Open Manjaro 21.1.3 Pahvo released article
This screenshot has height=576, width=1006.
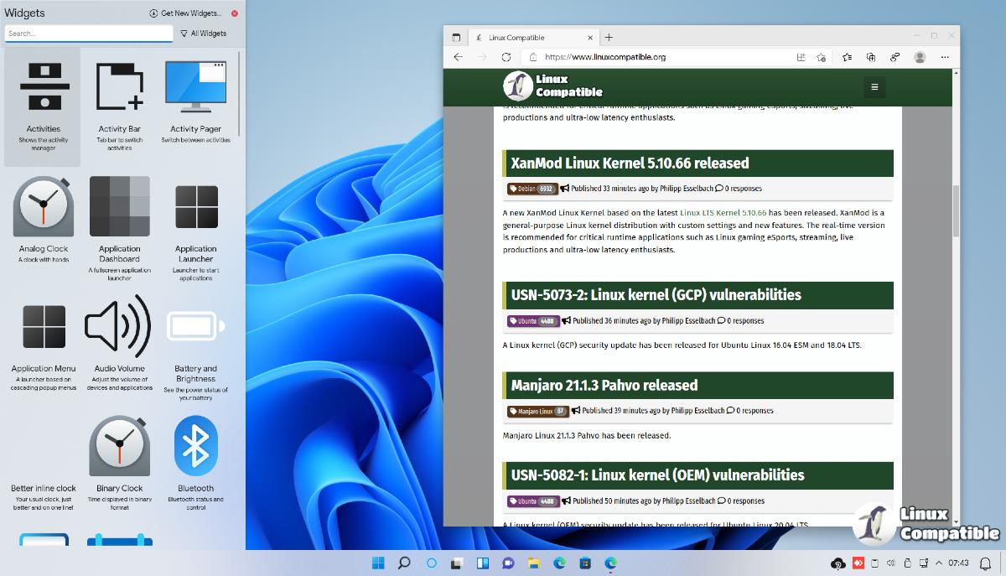(x=604, y=386)
